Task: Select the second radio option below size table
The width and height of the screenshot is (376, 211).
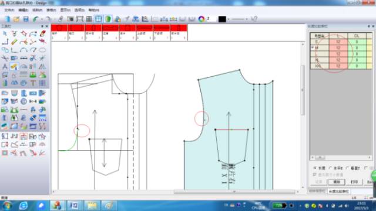Action: click(330, 168)
